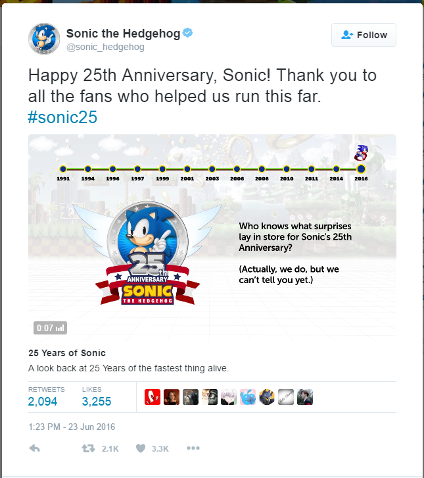Click the blue verified badge
Viewport: 424px width, 478px height.
coord(187,33)
